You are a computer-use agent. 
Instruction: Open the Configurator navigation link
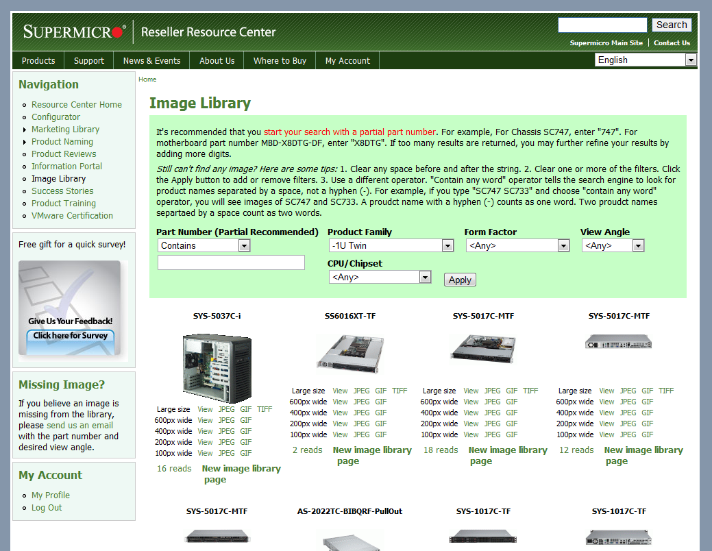[56, 117]
